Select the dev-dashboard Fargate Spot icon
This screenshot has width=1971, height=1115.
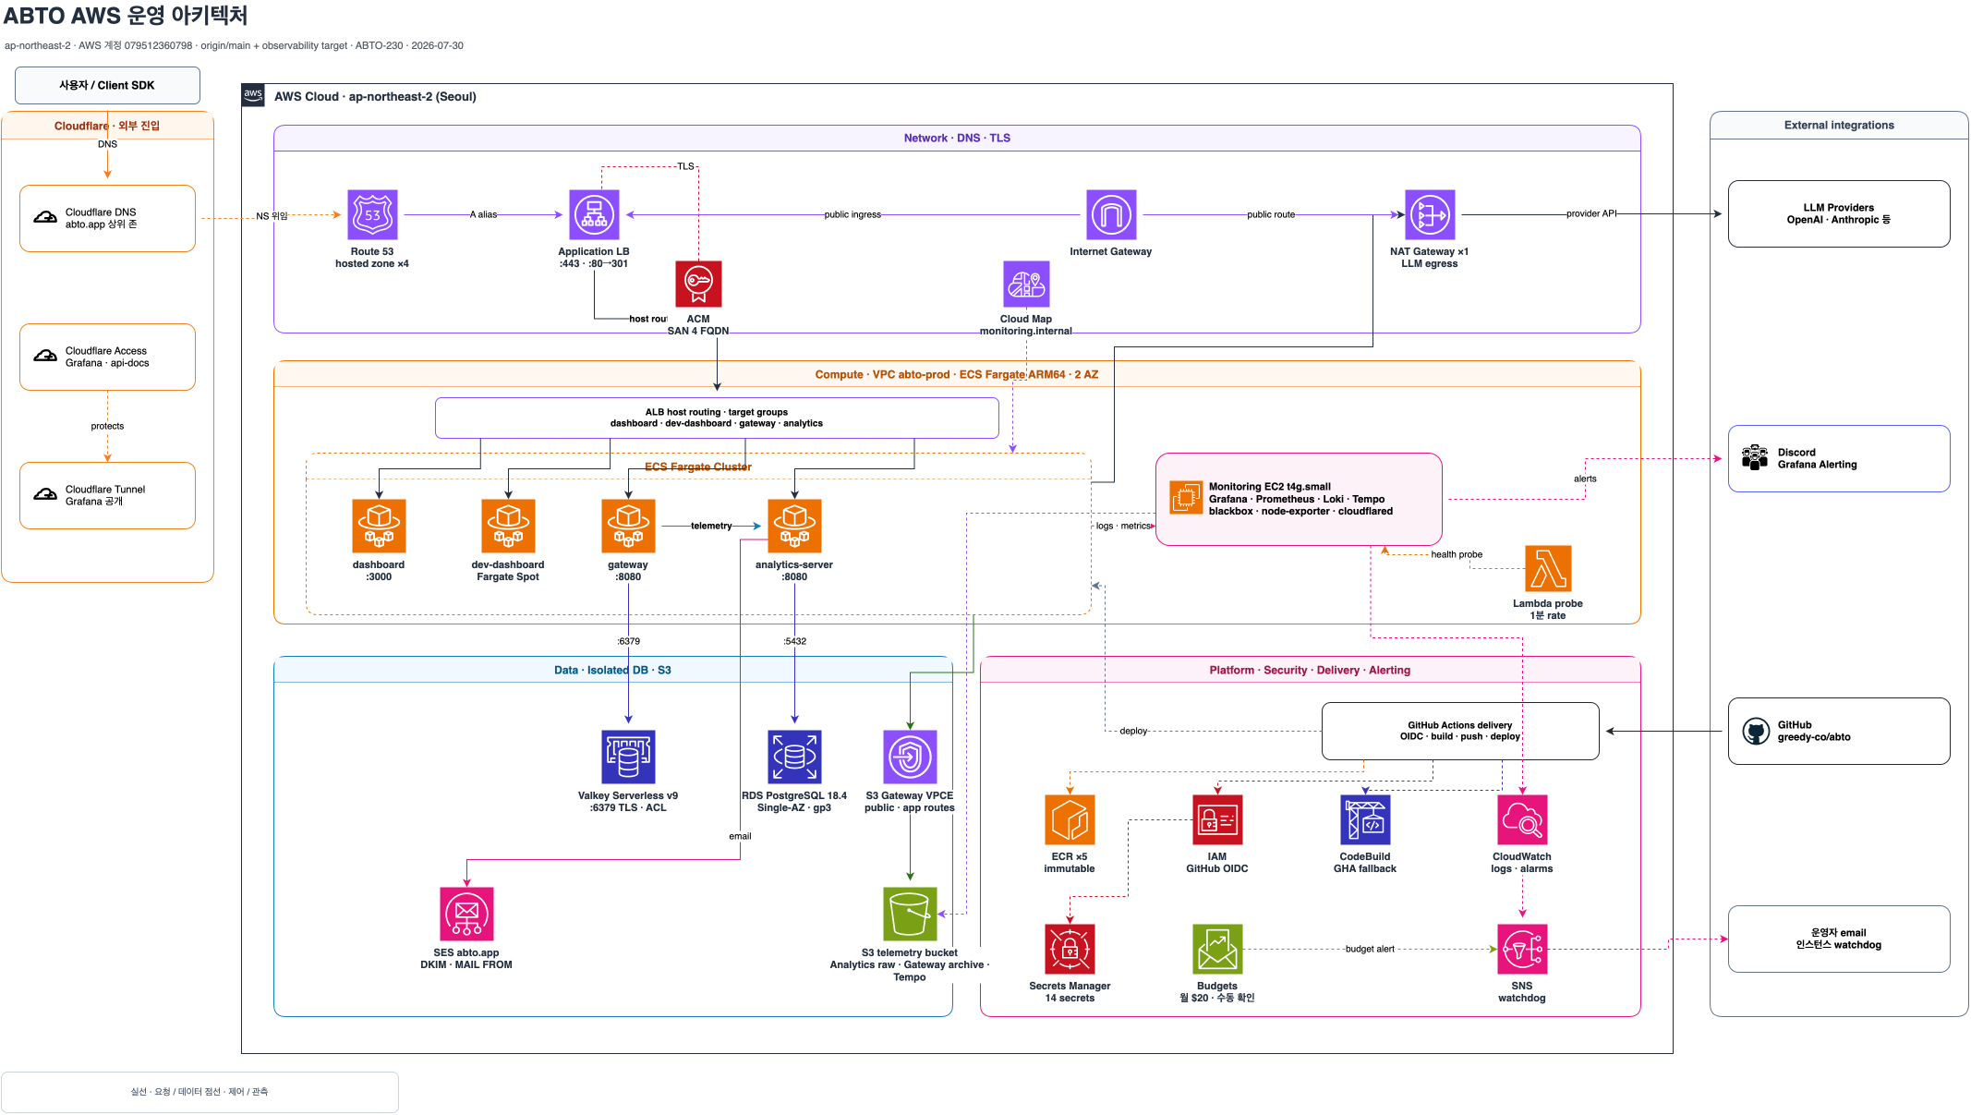(x=508, y=527)
